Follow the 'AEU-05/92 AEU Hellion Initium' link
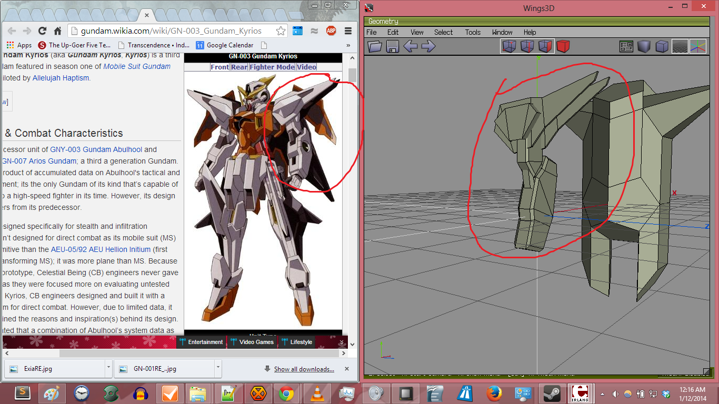Screen dimensions: 719x404 101,249
